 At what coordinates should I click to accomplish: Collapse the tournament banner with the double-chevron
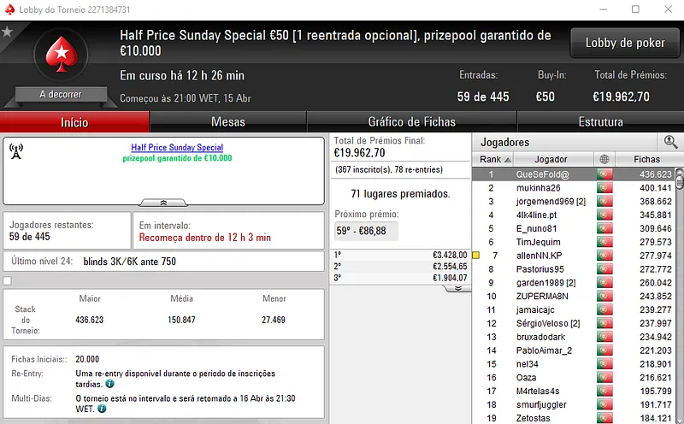[164, 203]
